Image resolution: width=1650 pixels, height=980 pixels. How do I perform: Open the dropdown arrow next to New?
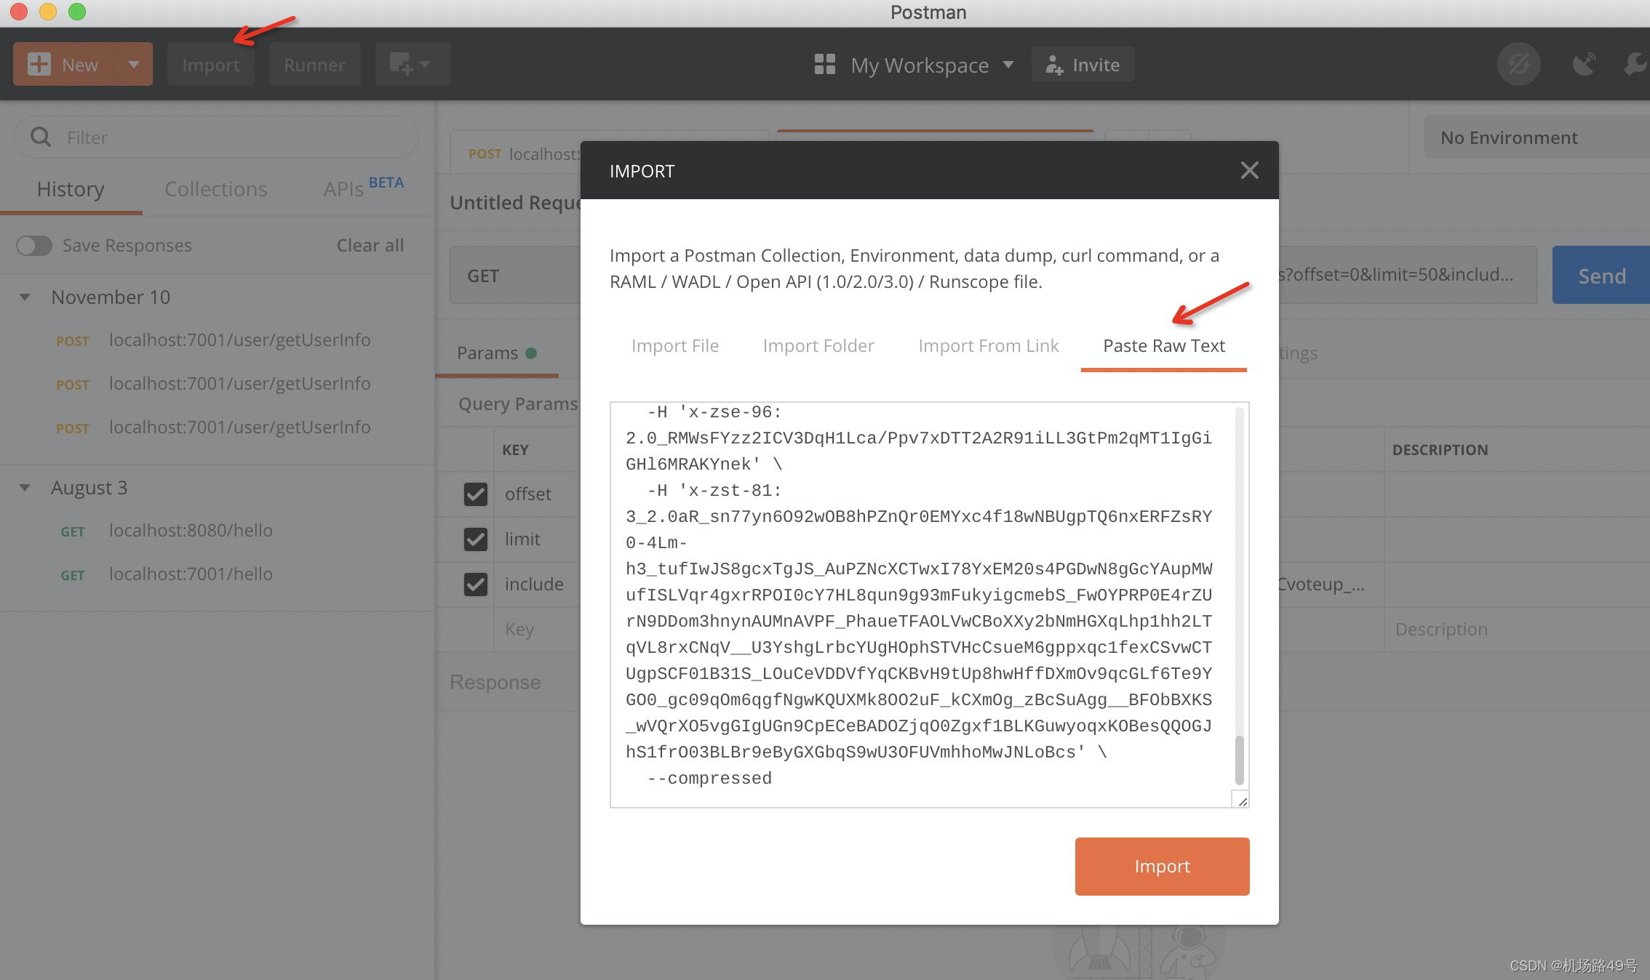point(134,64)
